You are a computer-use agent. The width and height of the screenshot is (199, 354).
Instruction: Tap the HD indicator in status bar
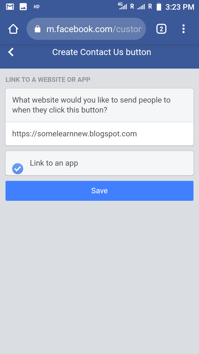[36, 7]
